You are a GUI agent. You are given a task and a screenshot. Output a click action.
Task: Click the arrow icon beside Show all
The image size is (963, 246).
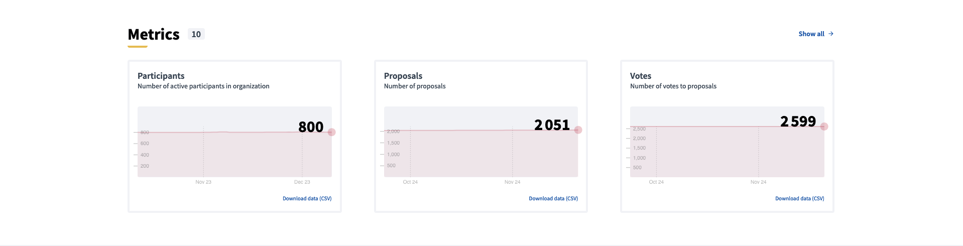tap(831, 34)
